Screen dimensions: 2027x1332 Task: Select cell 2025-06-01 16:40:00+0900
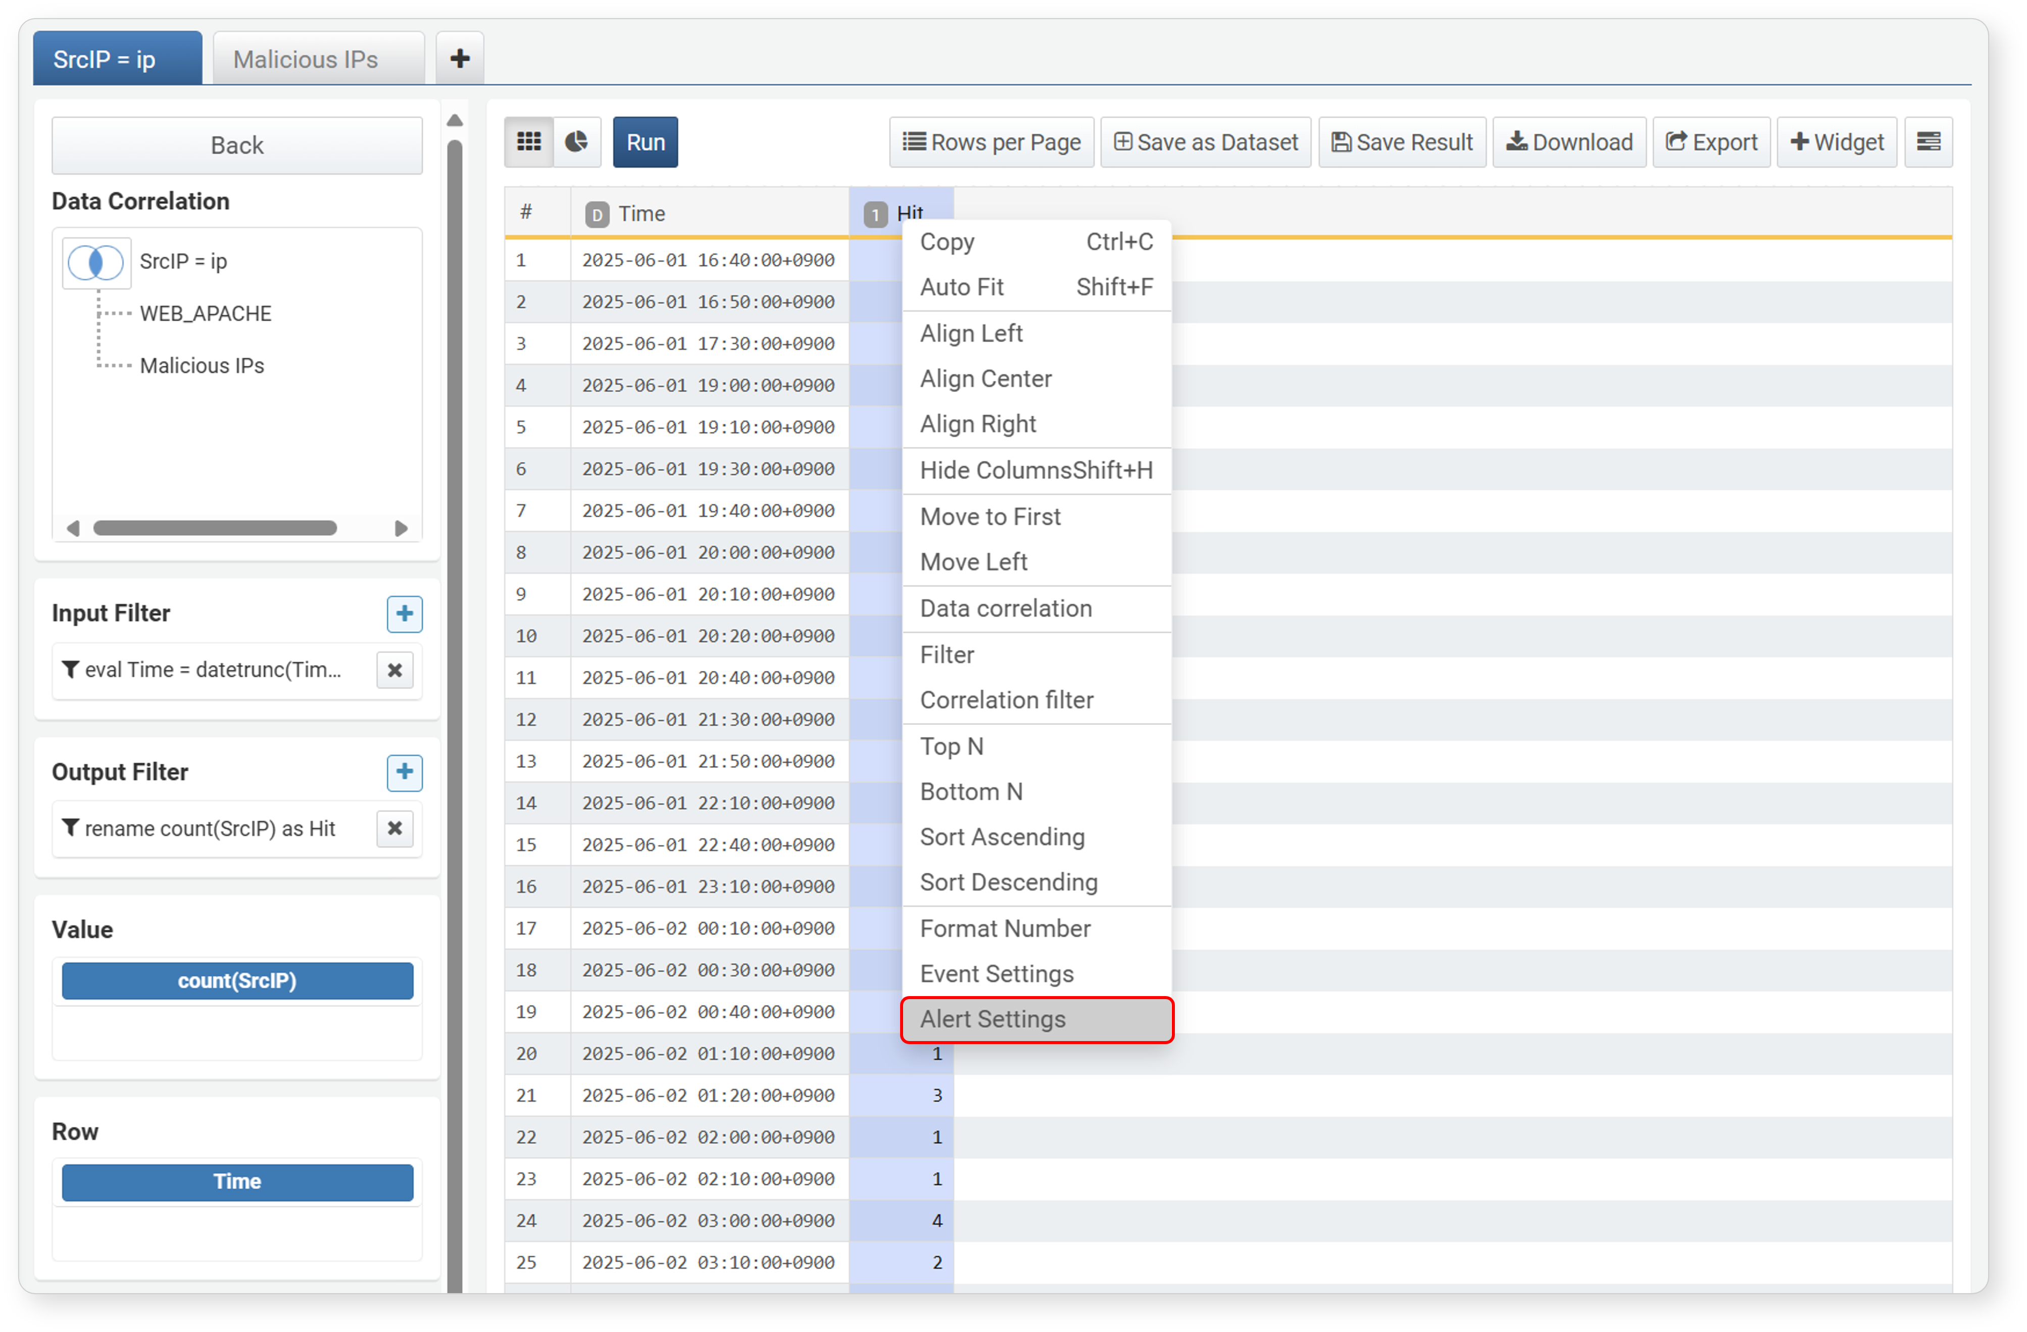click(709, 260)
